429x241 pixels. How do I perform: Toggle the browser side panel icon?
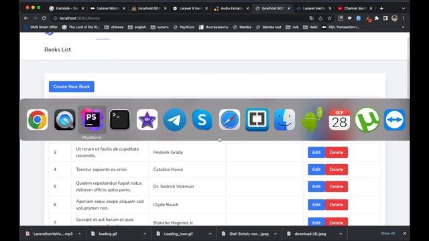pyautogui.click(x=385, y=18)
